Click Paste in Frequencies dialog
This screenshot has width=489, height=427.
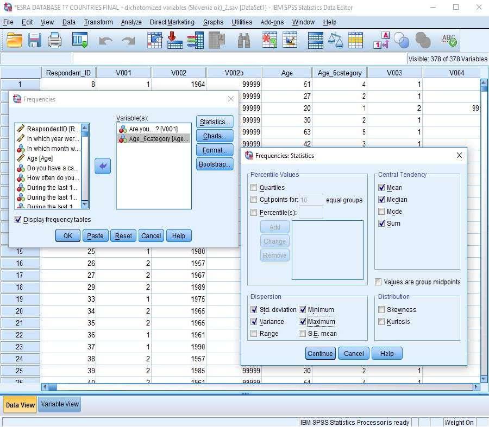(x=95, y=236)
